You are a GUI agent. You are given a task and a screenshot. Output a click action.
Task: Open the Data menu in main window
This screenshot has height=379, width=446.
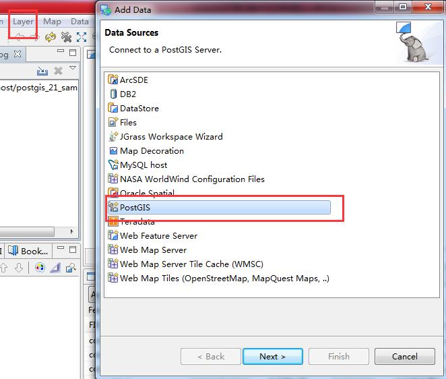[79, 22]
